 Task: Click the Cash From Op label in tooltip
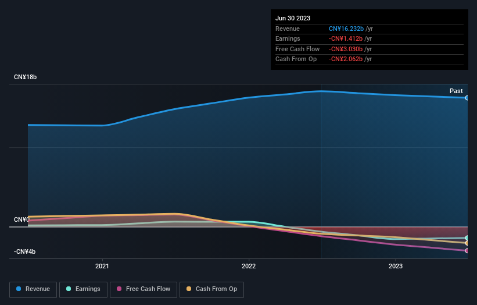[296, 59]
